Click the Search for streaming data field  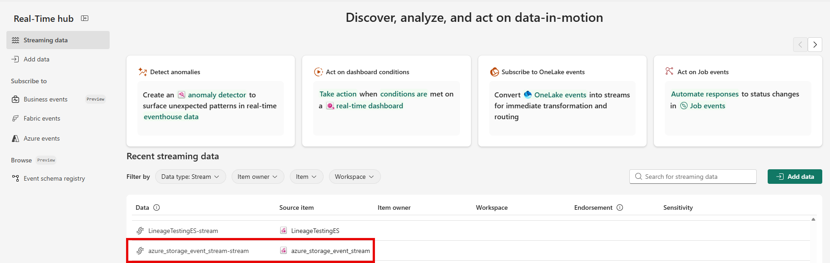693,177
